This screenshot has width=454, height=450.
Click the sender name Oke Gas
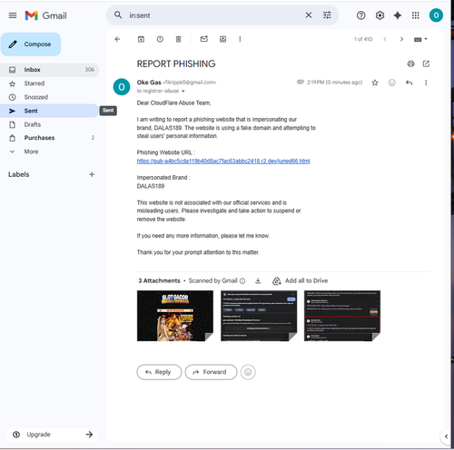(149, 83)
